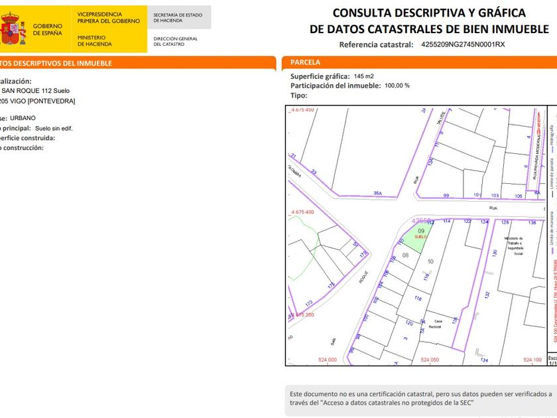Screen dimensions: 557x418
Task: Click parcel number 08 on map
Action: point(405,255)
